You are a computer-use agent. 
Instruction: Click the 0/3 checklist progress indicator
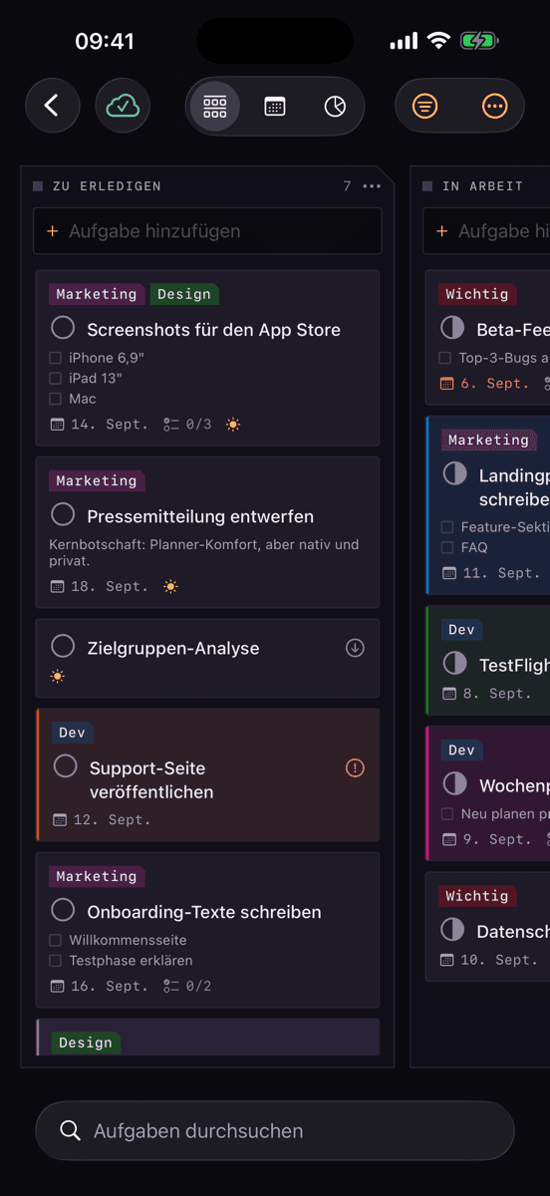tap(187, 425)
